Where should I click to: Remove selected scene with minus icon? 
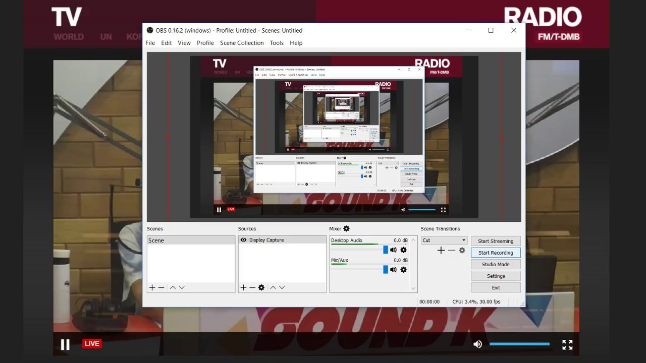point(161,287)
